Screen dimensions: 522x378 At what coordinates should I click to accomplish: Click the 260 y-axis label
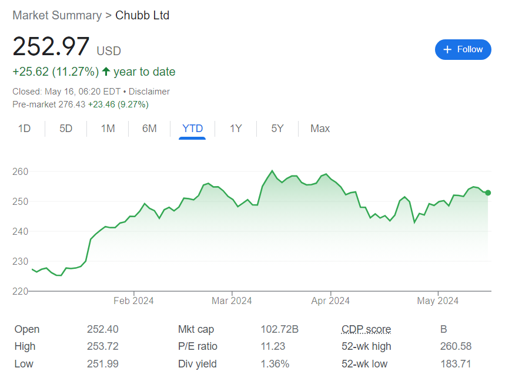[21, 171]
